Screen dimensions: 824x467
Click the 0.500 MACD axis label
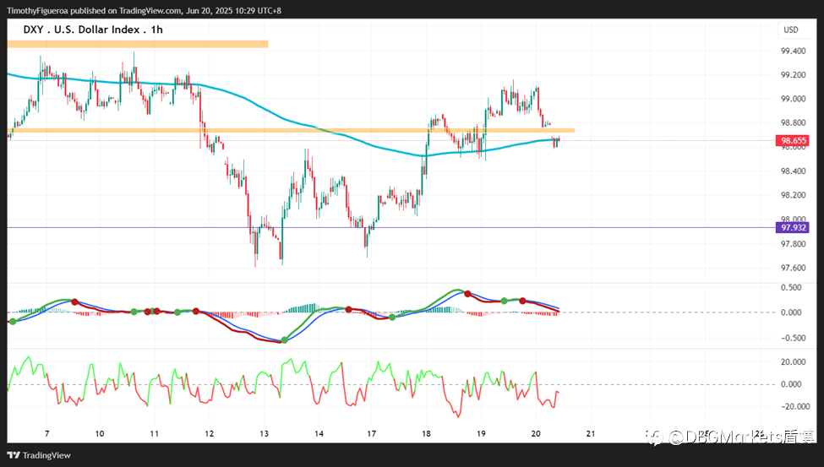point(791,287)
